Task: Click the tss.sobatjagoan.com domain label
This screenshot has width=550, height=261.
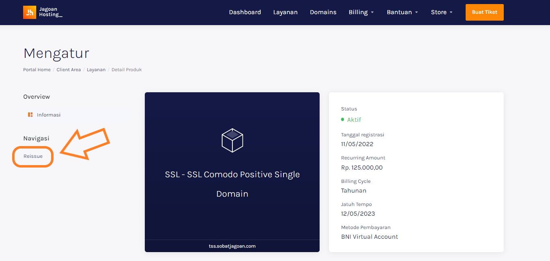Action: (x=232, y=246)
